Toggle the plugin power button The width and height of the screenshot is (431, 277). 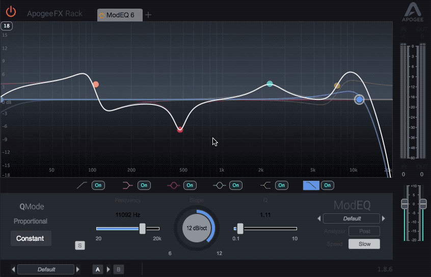[11, 12]
